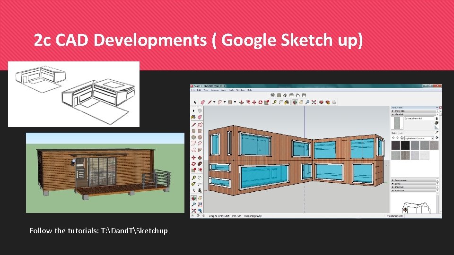Choose the black asphalt material swatch
This screenshot has width=454, height=255.
pyautogui.click(x=405, y=145)
